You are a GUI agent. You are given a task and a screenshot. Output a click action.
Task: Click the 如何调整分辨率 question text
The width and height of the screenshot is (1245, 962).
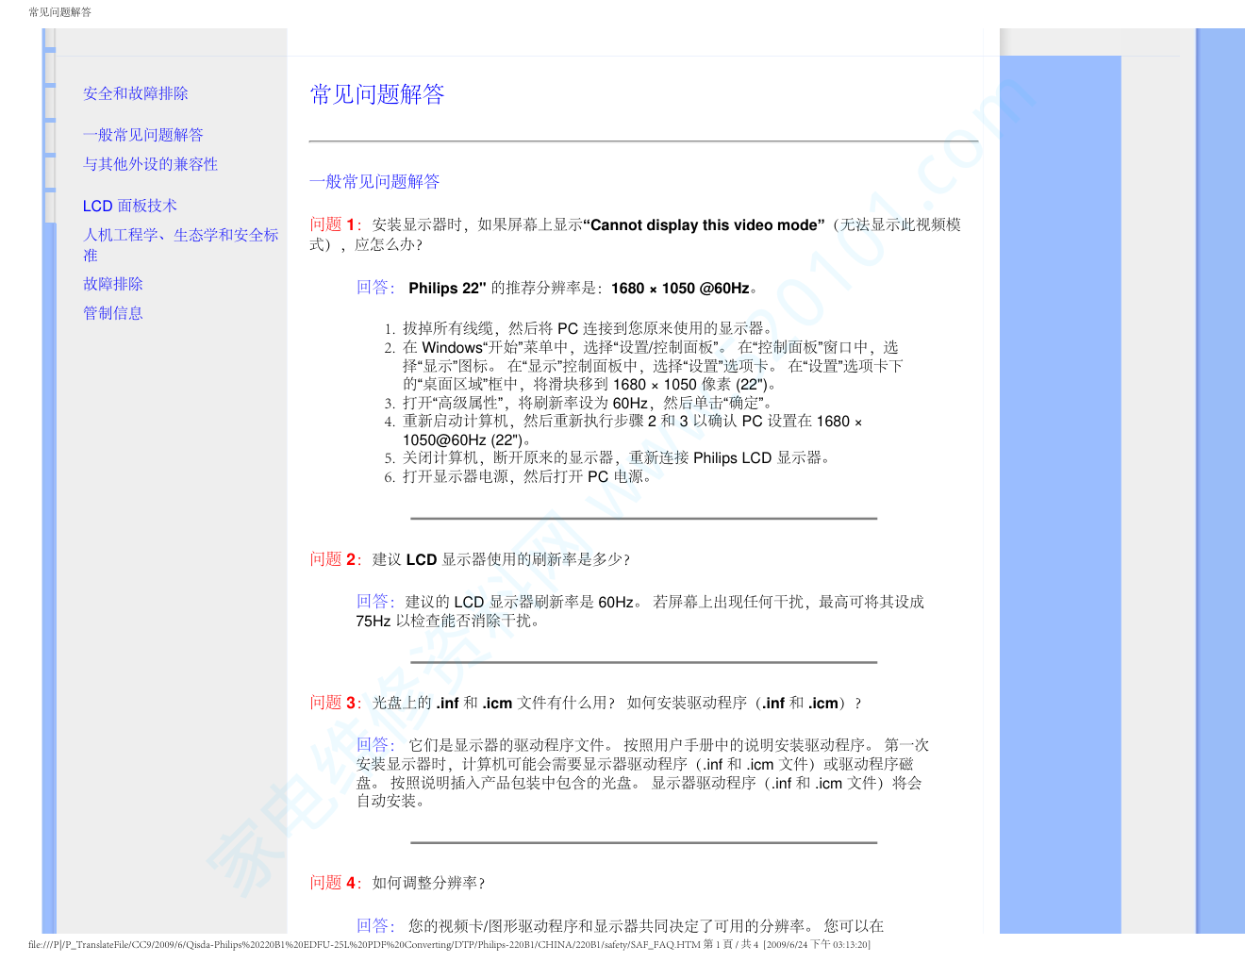tap(428, 883)
